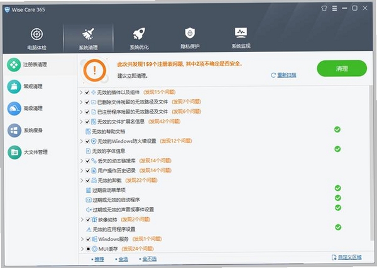The width and height of the screenshot is (377, 268).
Task: Click the 无效的字体信息 item icon
Action: [88, 151]
